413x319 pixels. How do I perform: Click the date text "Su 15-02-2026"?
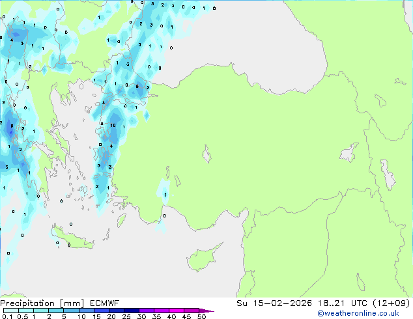(x=274, y=303)
